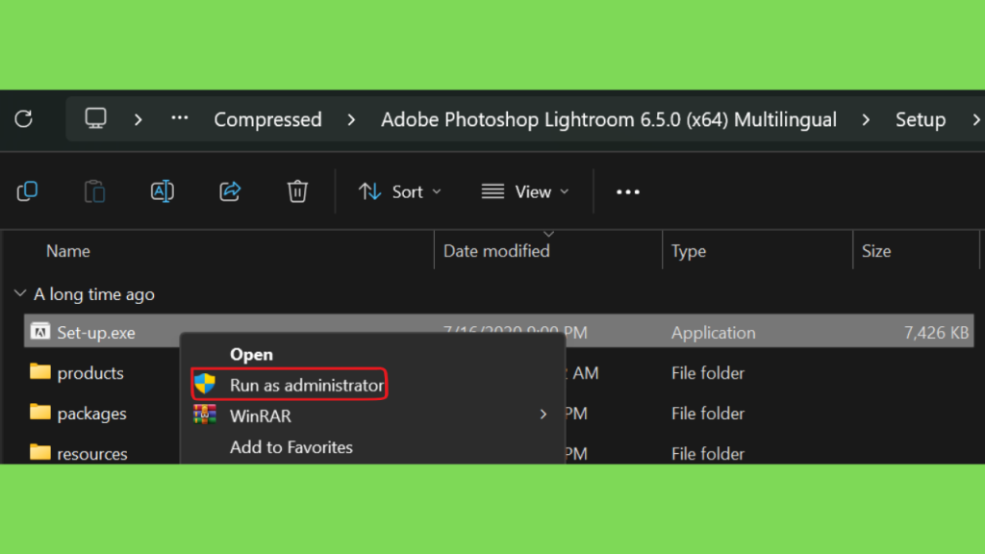Click 'File folder' type in products row
Image resolution: width=985 pixels, height=554 pixels.
707,373
